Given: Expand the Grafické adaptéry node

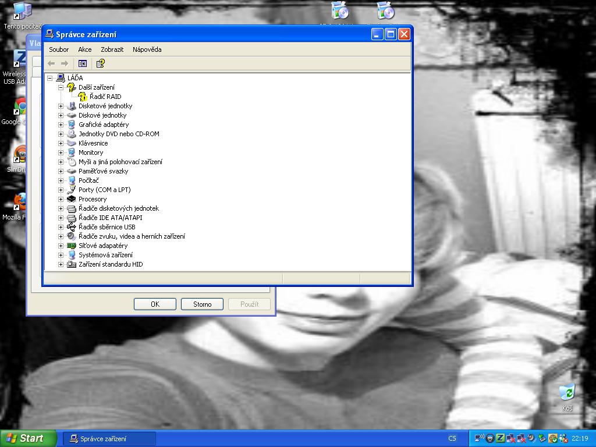Looking at the screenshot, I should (61, 125).
